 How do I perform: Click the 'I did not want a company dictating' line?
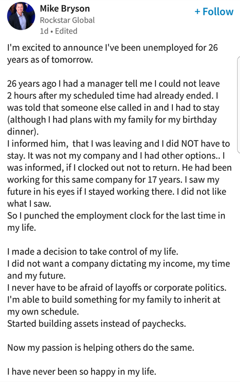click(x=119, y=269)
